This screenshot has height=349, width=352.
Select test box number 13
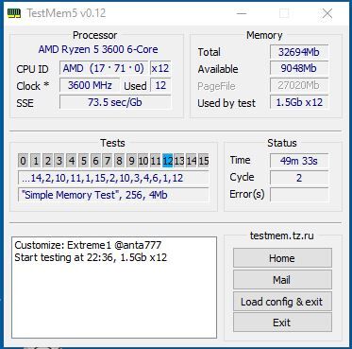pyautogui.click(x=179, y=161)
